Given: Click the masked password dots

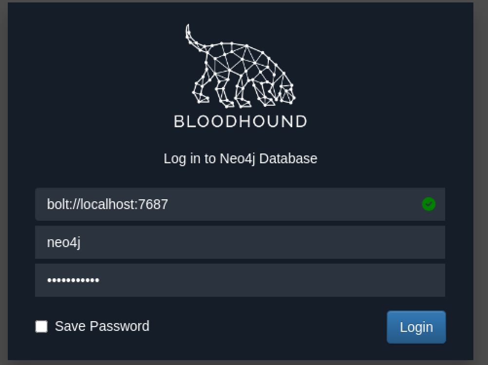Looking at the screenshot, I should 73,280.
